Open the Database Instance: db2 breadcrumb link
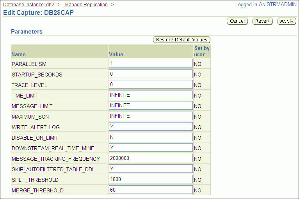 point(28,5)
